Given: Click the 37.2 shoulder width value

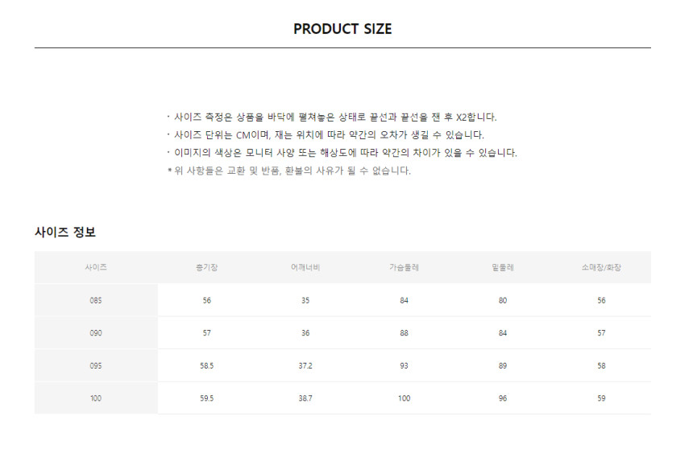Looking at the screenshot, I should (x=305, y=366).
